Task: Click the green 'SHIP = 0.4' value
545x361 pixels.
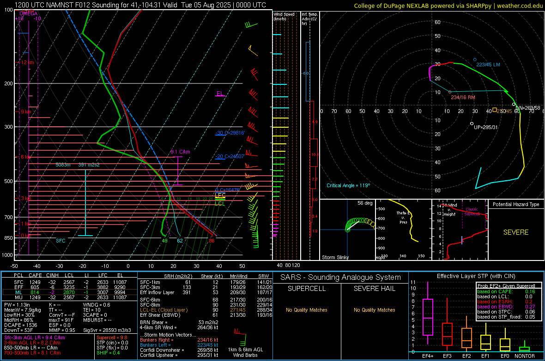Action: 108,353
